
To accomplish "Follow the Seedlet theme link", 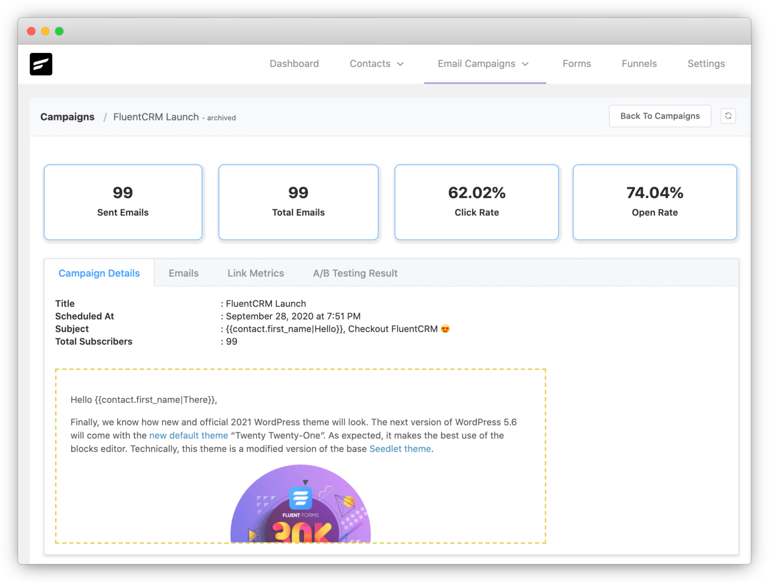I will 400,449.
